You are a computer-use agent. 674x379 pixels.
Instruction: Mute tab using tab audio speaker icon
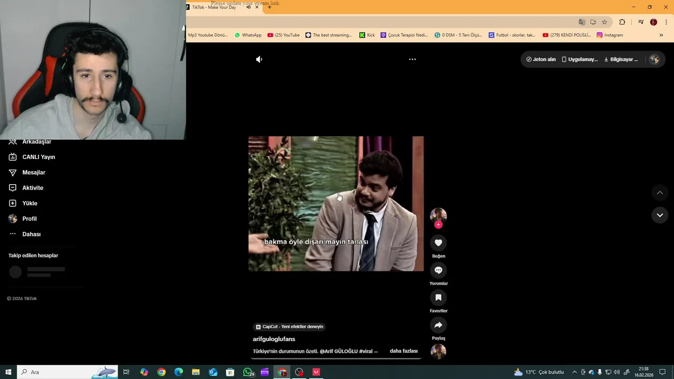[248, 7]
